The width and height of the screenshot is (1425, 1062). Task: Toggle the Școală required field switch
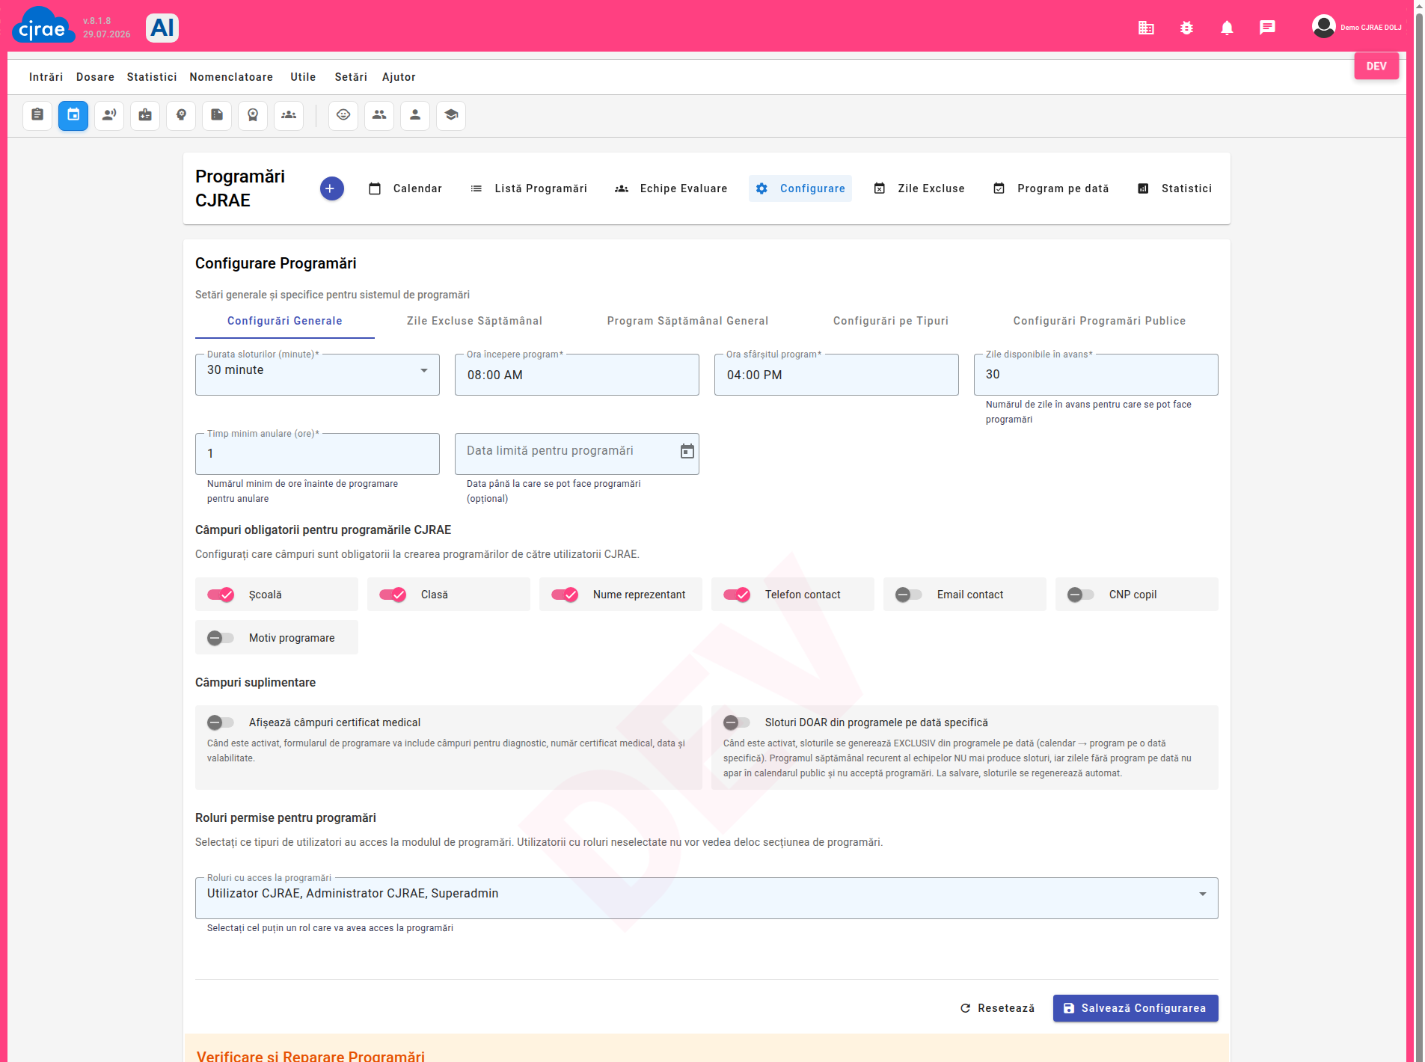pyautogui.click(x=221, y=595)
